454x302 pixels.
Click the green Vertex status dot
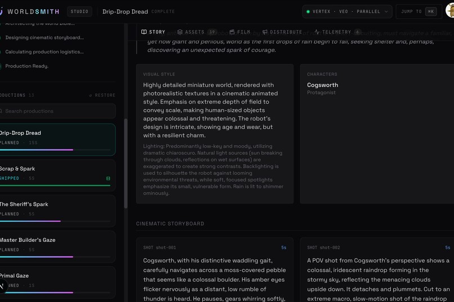[x=308, y=12]
